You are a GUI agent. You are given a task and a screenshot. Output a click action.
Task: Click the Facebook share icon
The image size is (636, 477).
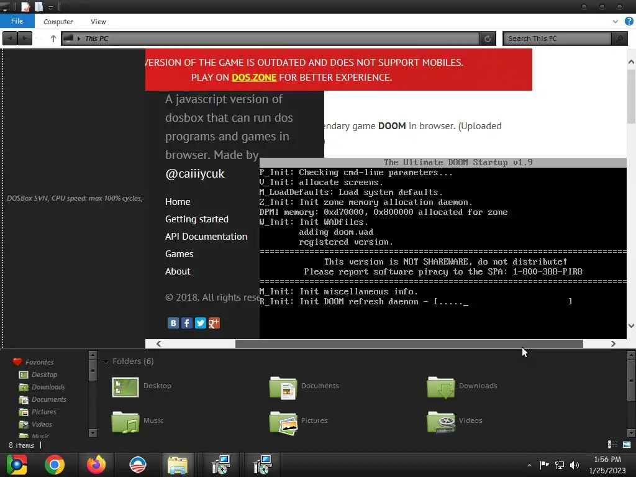click(x=186, y=323)
